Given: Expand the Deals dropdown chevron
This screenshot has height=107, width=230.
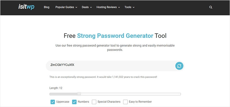Looking at the screenshot, I should coord(91,7).
